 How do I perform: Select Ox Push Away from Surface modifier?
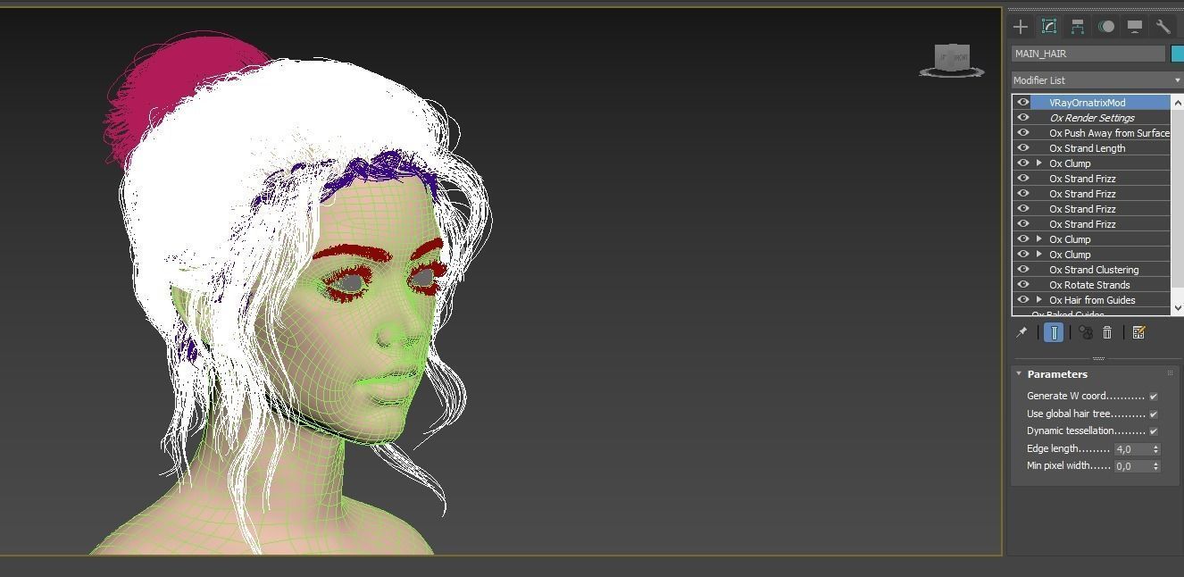(1101, 133)
